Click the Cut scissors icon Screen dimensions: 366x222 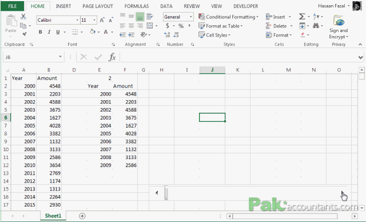click(x=23, y=17)
